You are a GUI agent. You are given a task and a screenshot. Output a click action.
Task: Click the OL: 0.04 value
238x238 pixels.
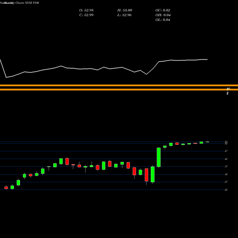[x=163, y=20]
